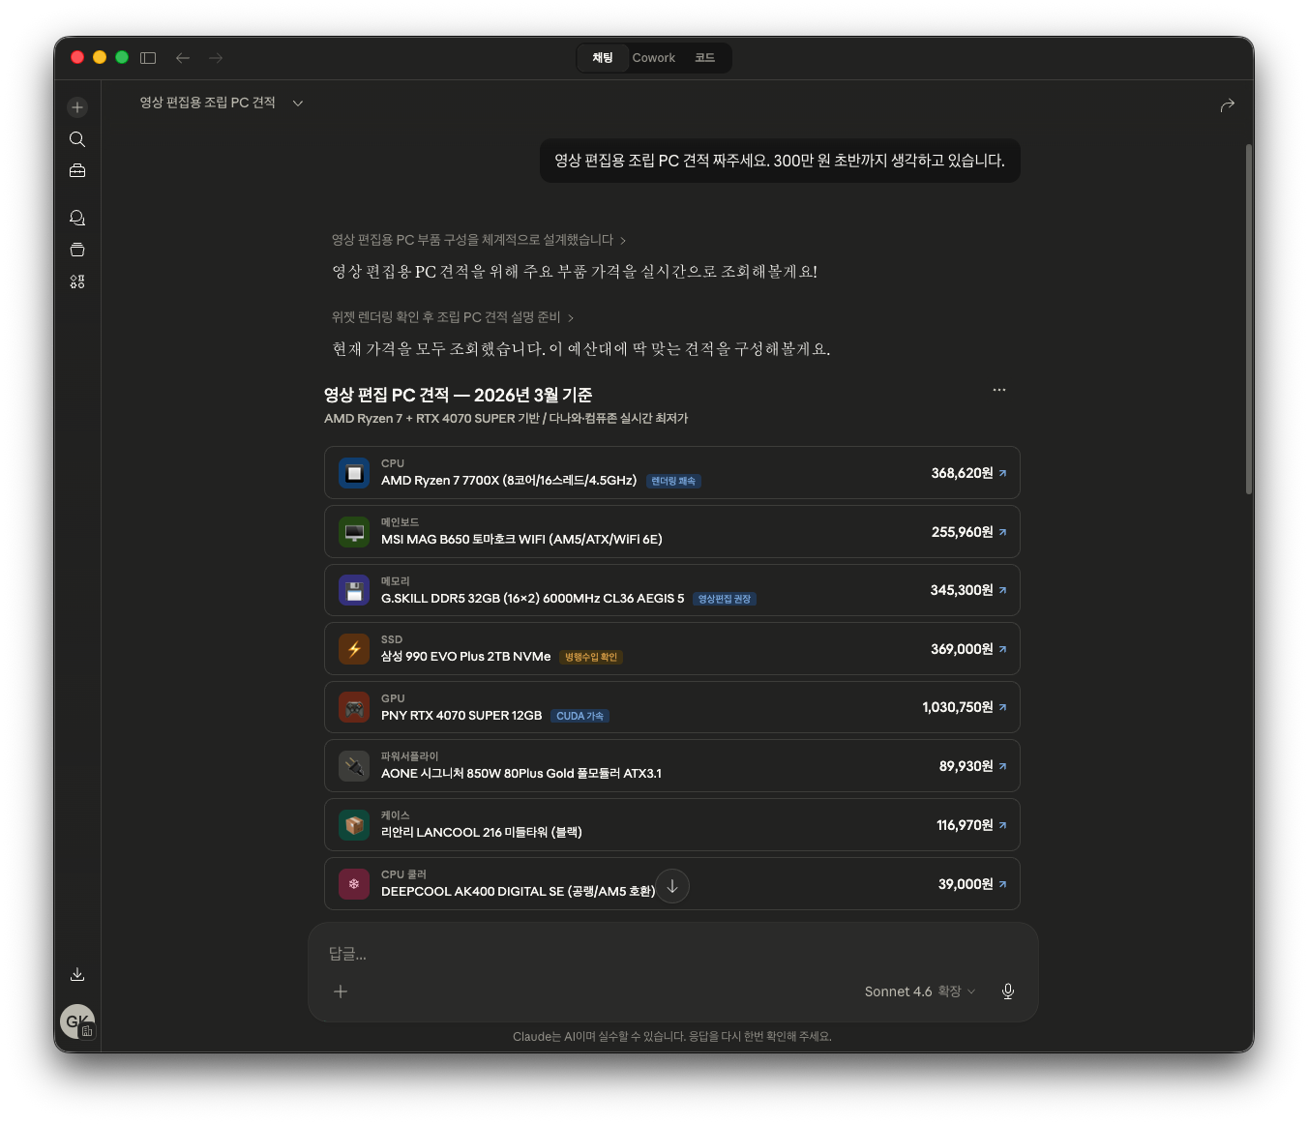The height and width of the screenshot is (1124, 1308).
Task: Open the external link for the 369,000원 SSD
Action: (1002, 649)
